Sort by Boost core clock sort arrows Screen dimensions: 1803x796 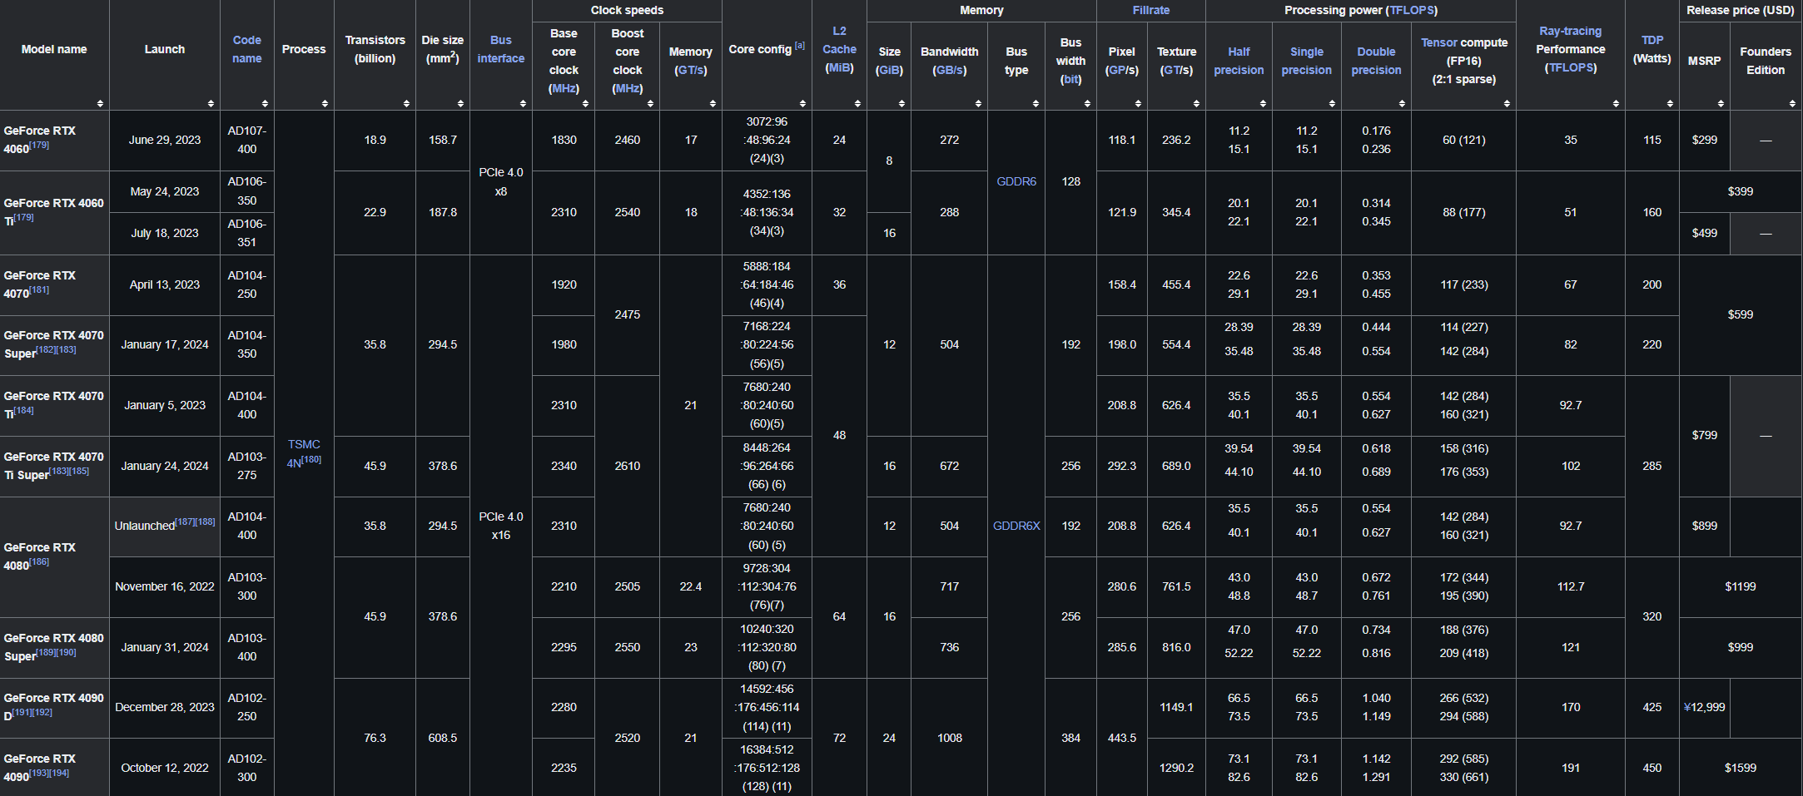pos(650,103)
